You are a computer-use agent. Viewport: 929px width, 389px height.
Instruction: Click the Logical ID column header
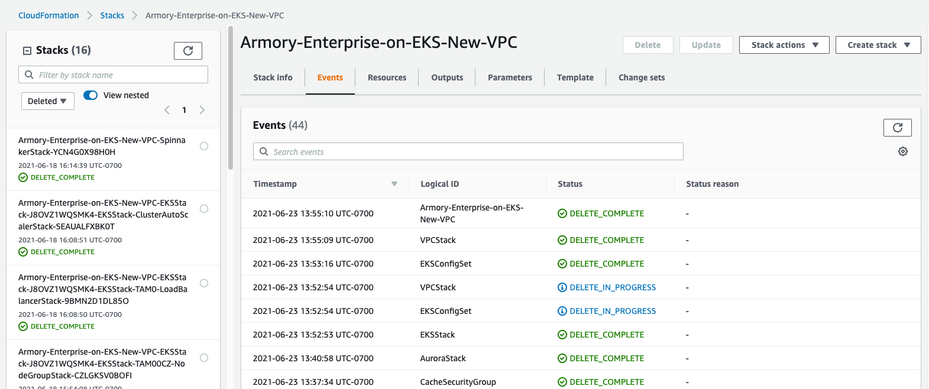coord(439,184)
